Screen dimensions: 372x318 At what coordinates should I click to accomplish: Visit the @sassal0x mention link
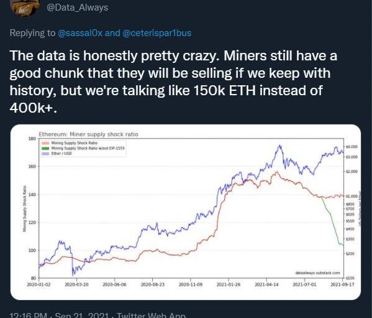point(80,33)
